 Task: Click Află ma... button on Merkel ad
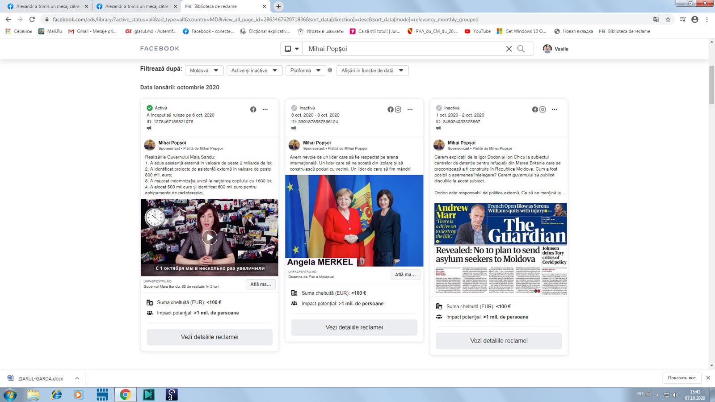(x=405, y=274)
